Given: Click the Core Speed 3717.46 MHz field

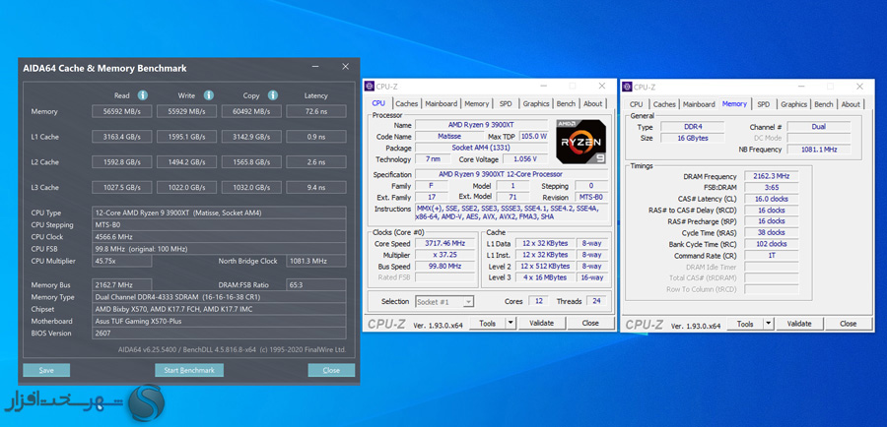Looking at the screenshot, I should coord(445,243).
